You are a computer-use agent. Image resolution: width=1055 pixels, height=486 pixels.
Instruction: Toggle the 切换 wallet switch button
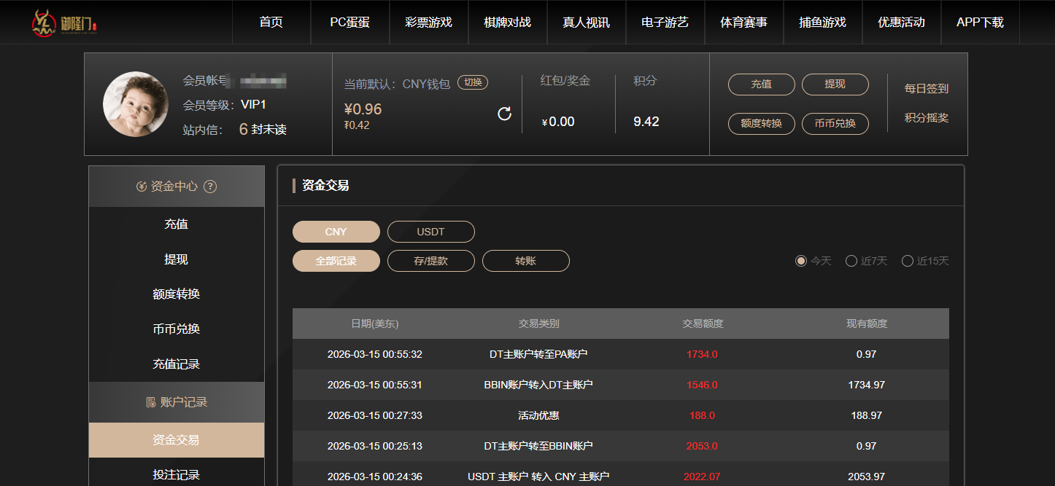[473, 82]
